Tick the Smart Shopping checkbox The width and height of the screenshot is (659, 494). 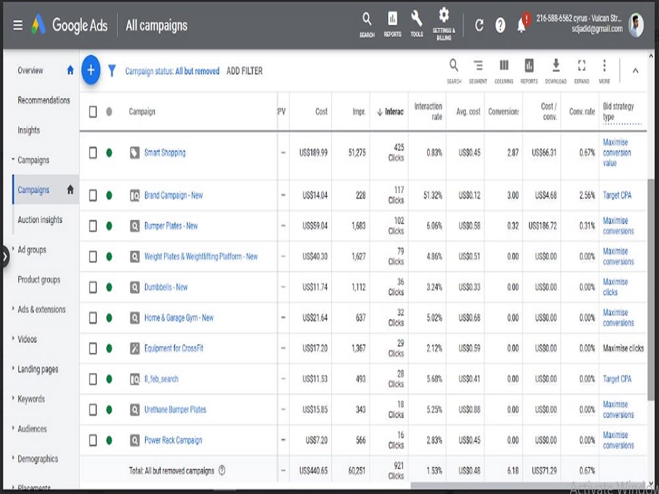click(x=93, y=153)
